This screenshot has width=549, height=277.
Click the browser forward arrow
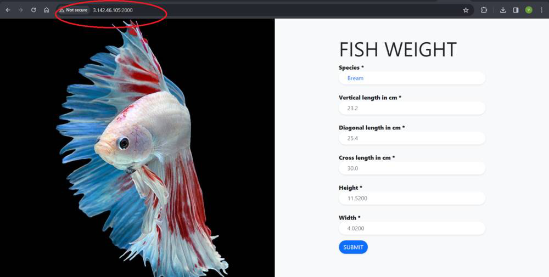point(21,10)
